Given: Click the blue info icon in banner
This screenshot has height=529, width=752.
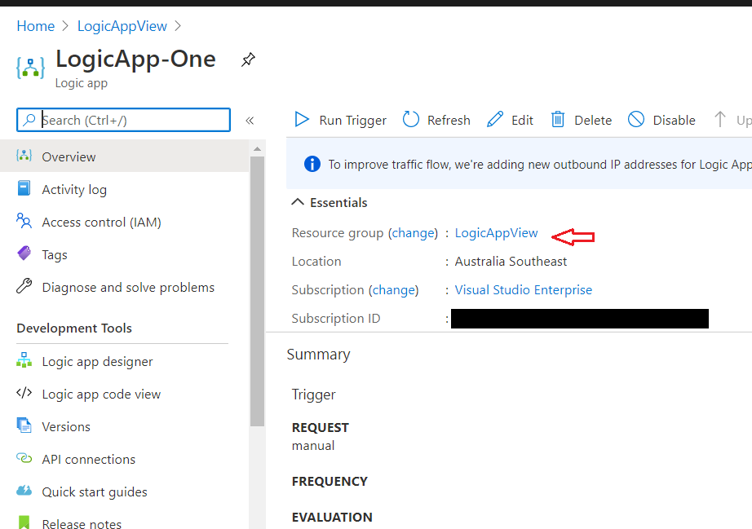Looking at the screenshot, I should (x=312, y=164).
